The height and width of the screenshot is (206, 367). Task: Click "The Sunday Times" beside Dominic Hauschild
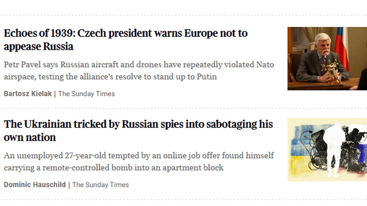coord(101,185)
